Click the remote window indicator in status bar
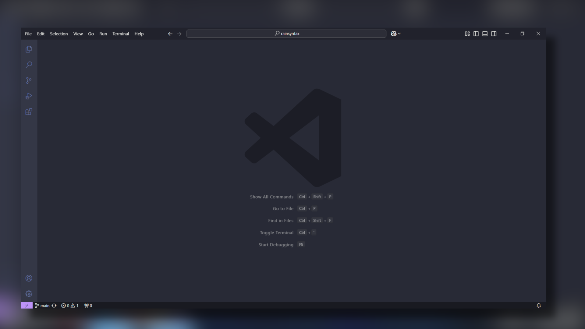Image resolution: width=585 pixels, height=329 pixels. tap(27, 306)
